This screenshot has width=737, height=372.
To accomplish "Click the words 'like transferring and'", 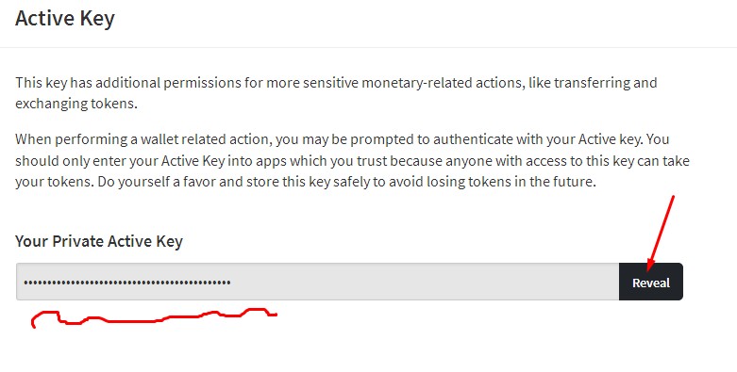I will [593, 83].
